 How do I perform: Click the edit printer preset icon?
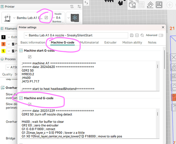46,18
